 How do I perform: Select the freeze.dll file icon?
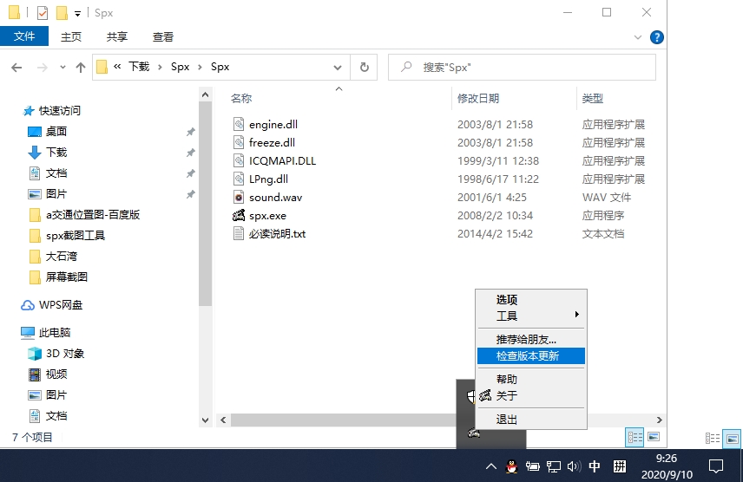[239, 142]
